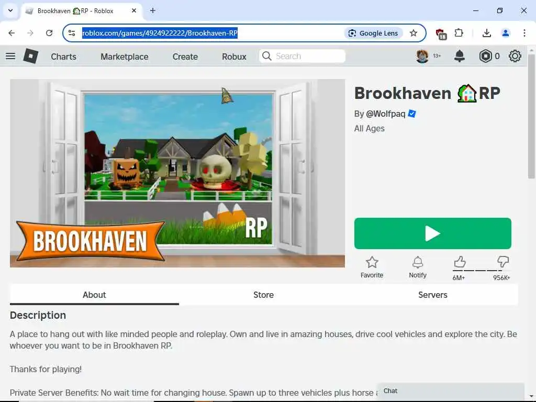The width and height of the screenshot is (536, 402).
Task: Open the user avatar profile icon
Action: (x=422, y=56)
